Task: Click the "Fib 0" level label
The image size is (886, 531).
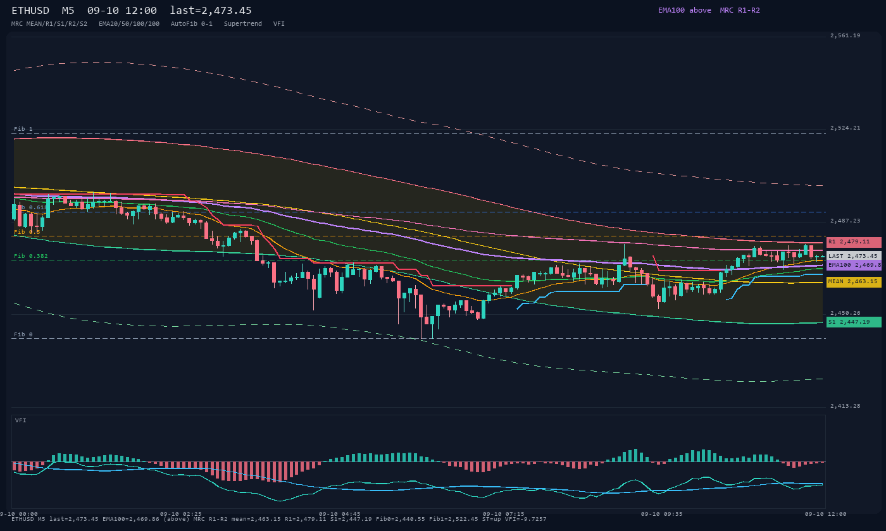Action: (x=23, y=334)
